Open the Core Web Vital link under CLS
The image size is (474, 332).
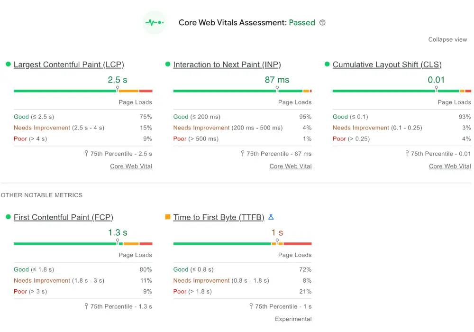450,166
